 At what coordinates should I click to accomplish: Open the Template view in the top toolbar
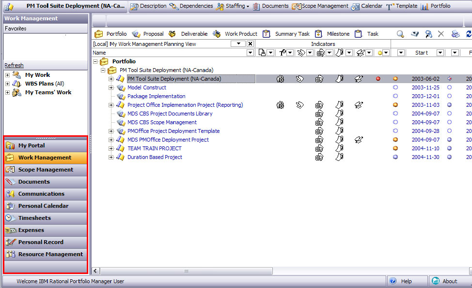pos(402,6)
